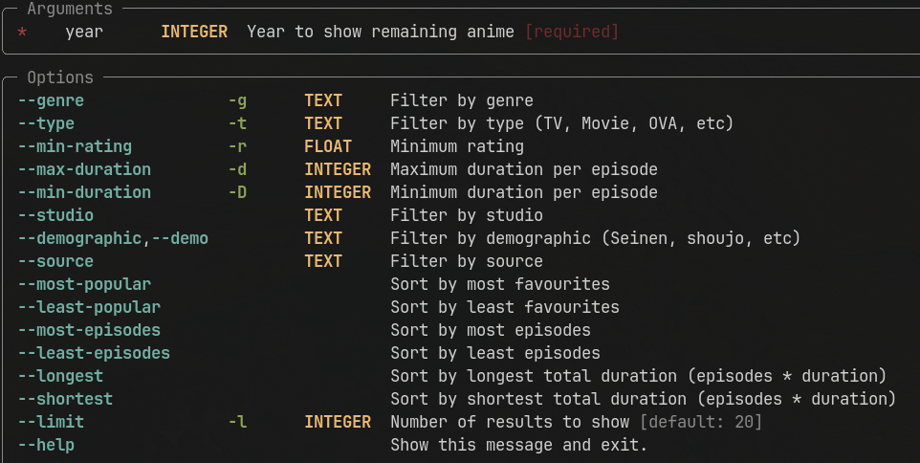Click the --studio option name
920x463 pixels.
point(55,215)
